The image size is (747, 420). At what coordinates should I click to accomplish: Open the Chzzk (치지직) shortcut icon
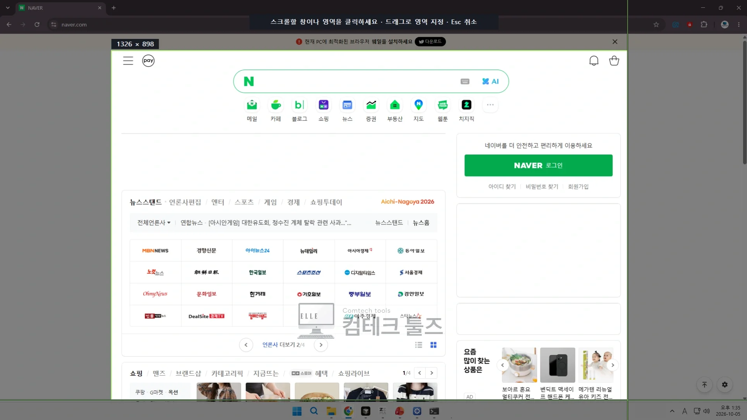point(466,105)
